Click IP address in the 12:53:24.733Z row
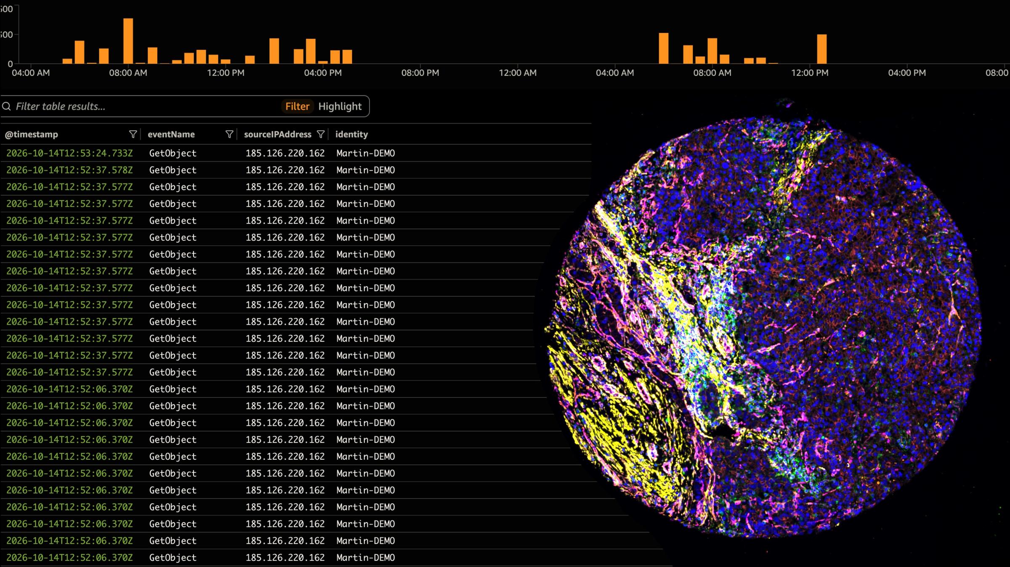Image resolution: width=1010 pixels, height=567 pixels. (285, 153)
